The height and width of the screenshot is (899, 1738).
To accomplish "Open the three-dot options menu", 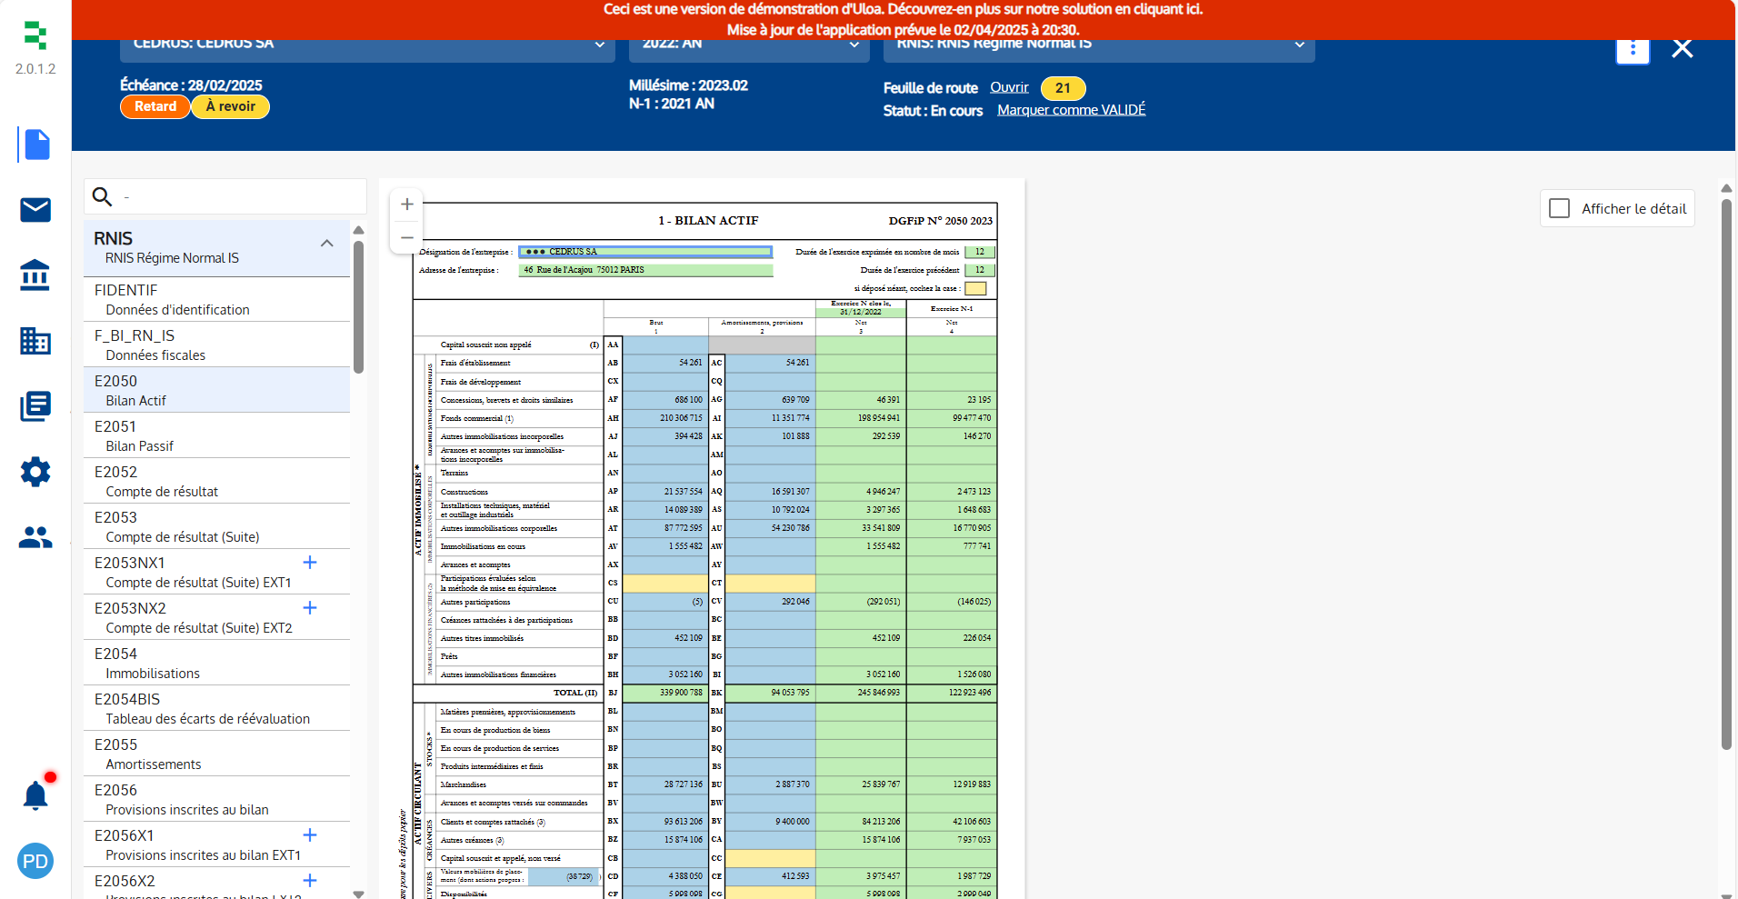I will point(1633,48).
